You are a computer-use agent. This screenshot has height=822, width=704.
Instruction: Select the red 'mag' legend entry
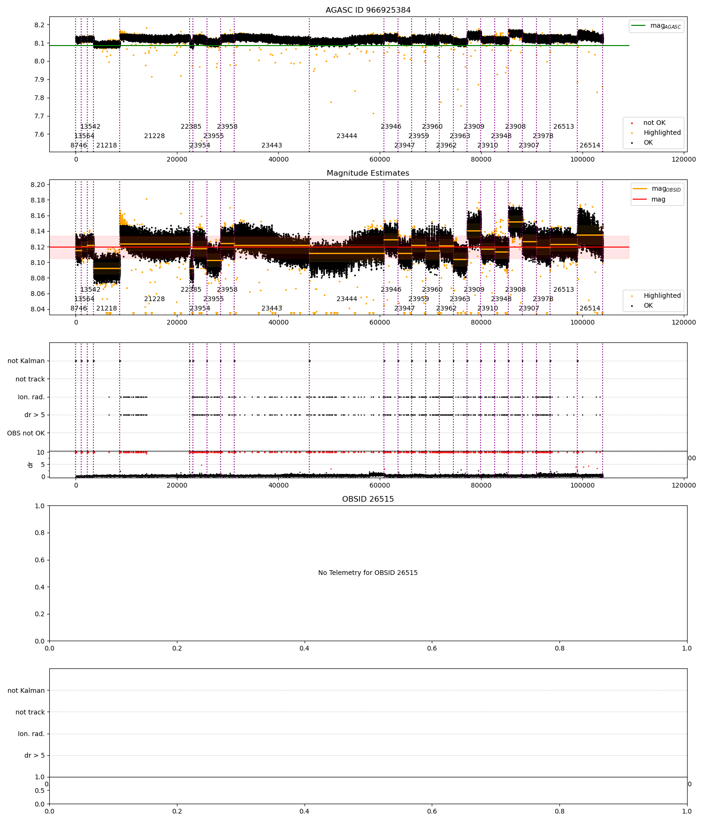coord(649,199)
